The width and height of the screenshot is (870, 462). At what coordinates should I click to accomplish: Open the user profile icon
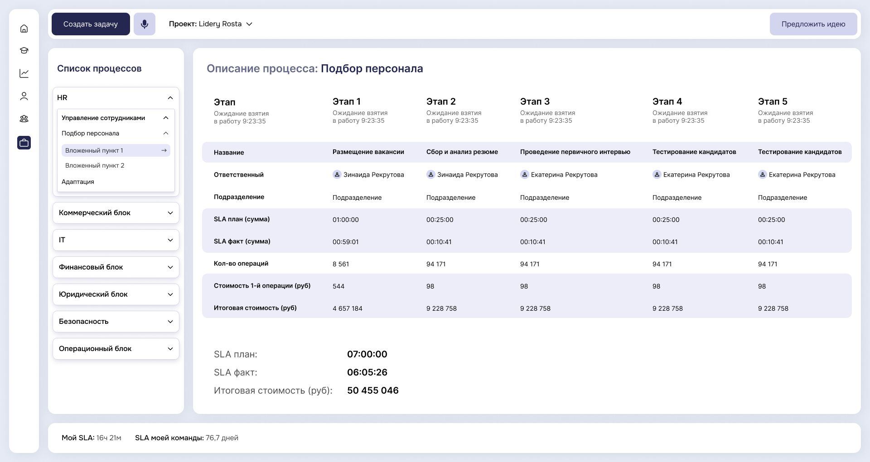click(x=24, y=96)
